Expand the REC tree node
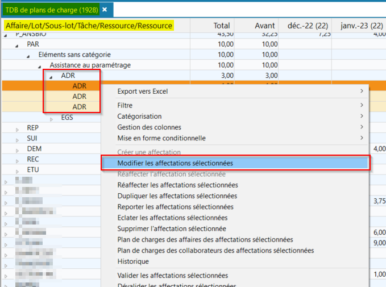The image size is (386, 287). tap(17, 161)
